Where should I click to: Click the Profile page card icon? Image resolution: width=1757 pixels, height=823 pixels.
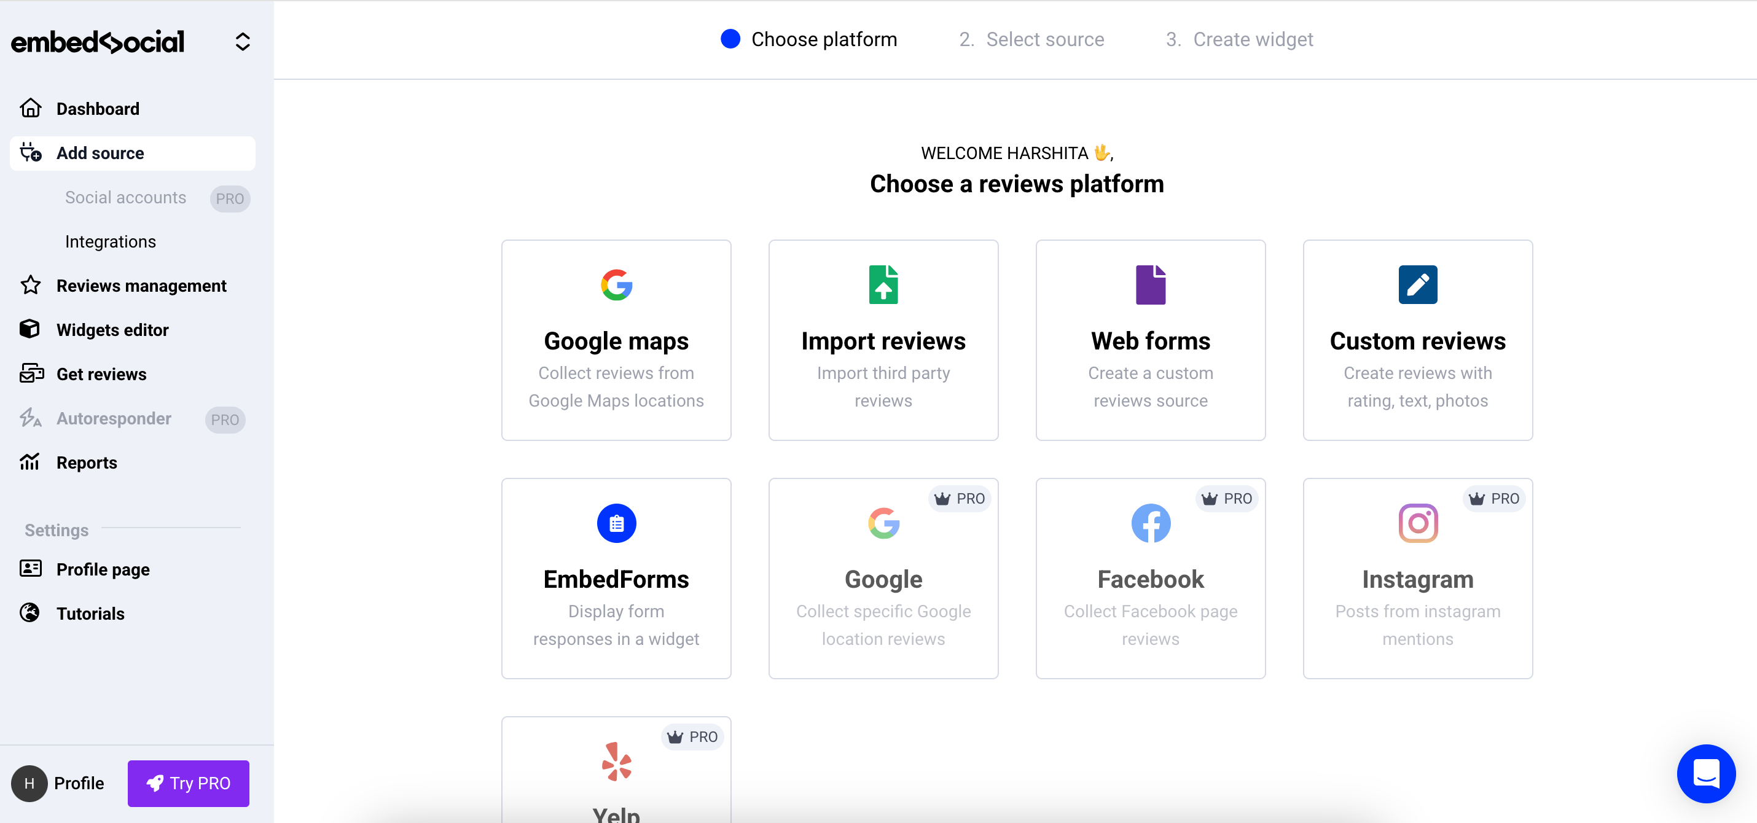click(30, 569)
